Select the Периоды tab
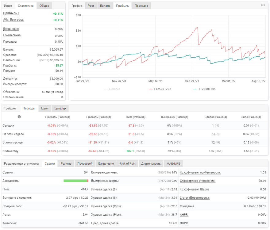The width and height of the screenshot is (270, 230). click(x=29, y=109)
